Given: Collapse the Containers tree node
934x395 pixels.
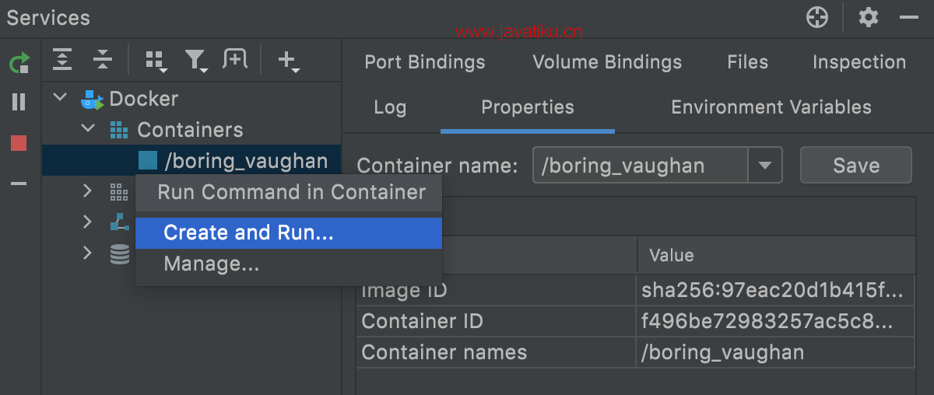Looking at the screenshot, I should point(88,128).
